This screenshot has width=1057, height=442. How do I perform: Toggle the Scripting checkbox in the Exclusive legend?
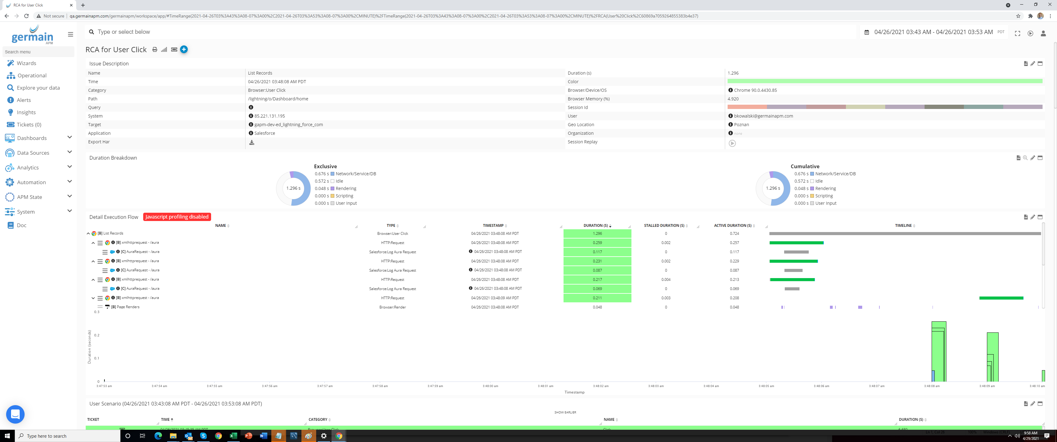click(x=332, y=196)
